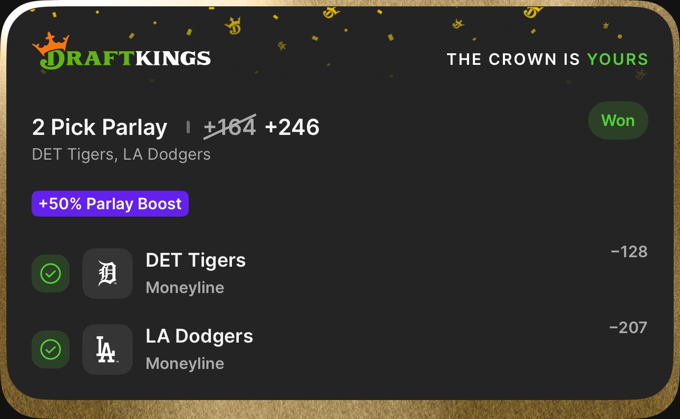The height and width of the screenshot is (419, 680).
Task: Click the "DET Tigers, LA Dodgers" subtitle
Action: coord(121,154)
